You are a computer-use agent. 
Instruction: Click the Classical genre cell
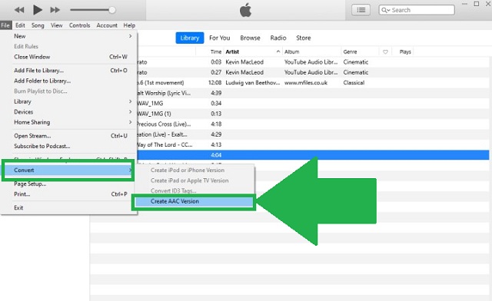tap(354, 83)
